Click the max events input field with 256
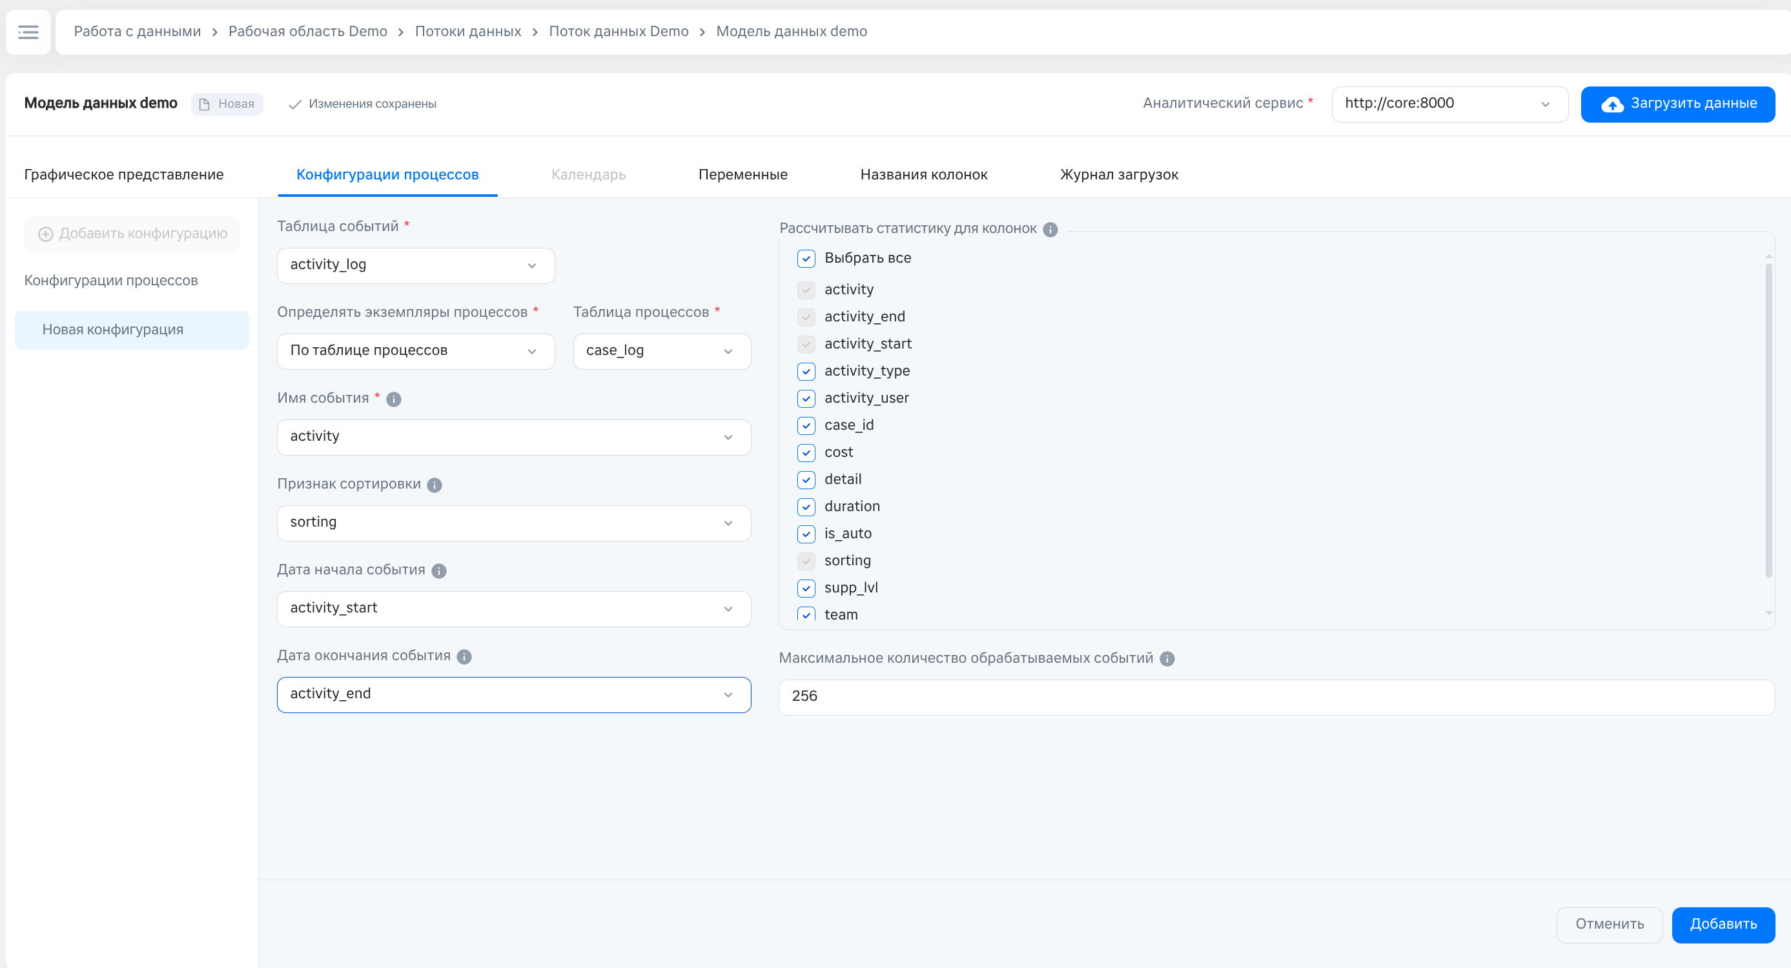The width and height of the screenshot is (1791, 968). [x=1276, y=697]
